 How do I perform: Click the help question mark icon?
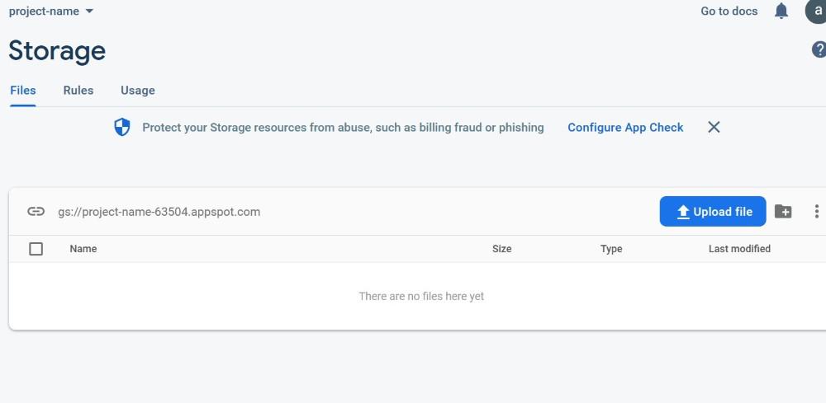[819, 50]
